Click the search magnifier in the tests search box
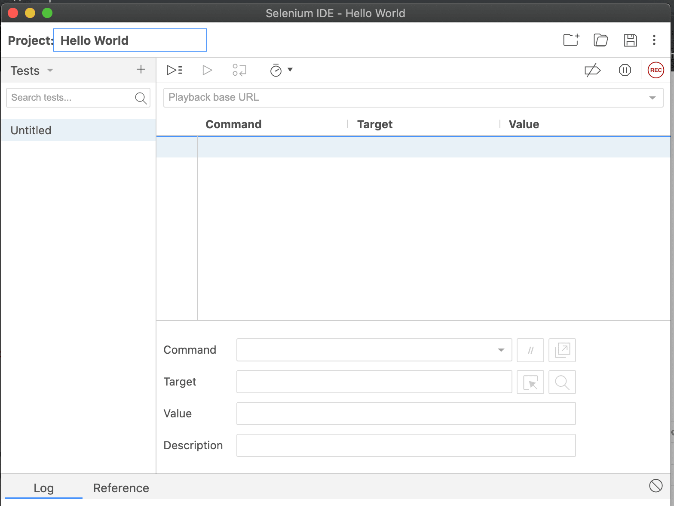Image resolution: width=674 pixels, height=506 pixels. 141,98
